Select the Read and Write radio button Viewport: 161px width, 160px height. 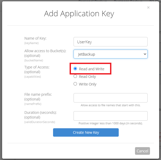pyautogui.click(x=75, y=69)
